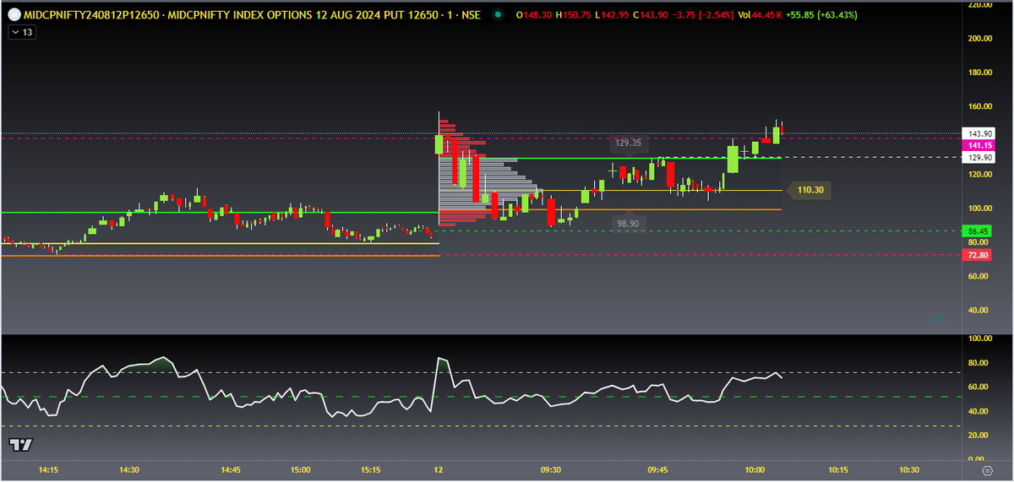Click the 180.00 price scale label
The height and width of the screenshot is (482, 1014).
pos(980,73)
